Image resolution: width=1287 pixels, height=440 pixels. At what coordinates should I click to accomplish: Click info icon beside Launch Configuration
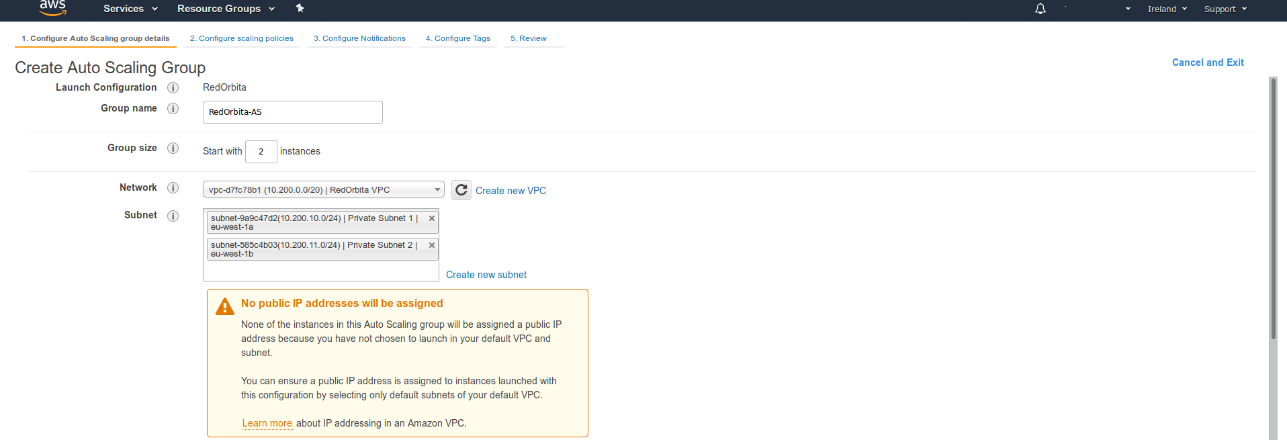173,88
